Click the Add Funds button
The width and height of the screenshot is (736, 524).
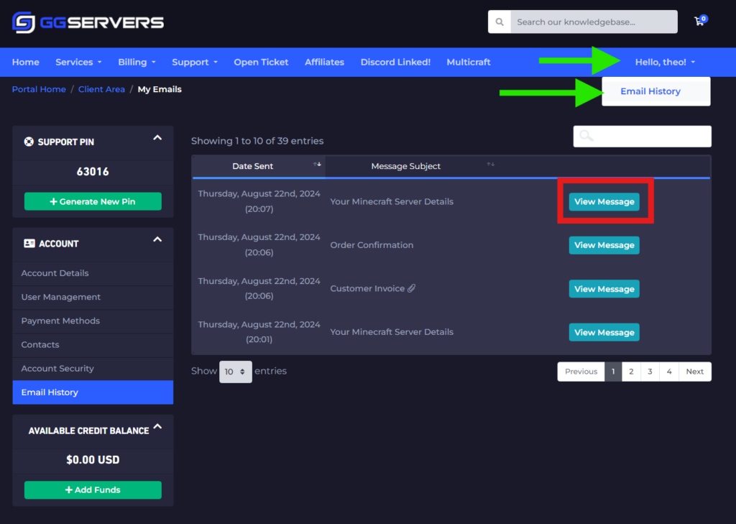93,490
